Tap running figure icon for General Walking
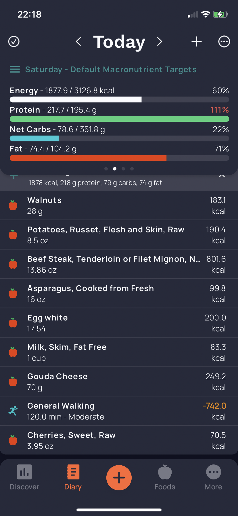Viewport: 238px width, 516px height. [13, 411]
